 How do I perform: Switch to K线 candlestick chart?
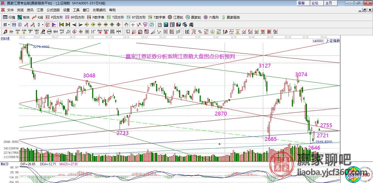(x=38, y=17)
